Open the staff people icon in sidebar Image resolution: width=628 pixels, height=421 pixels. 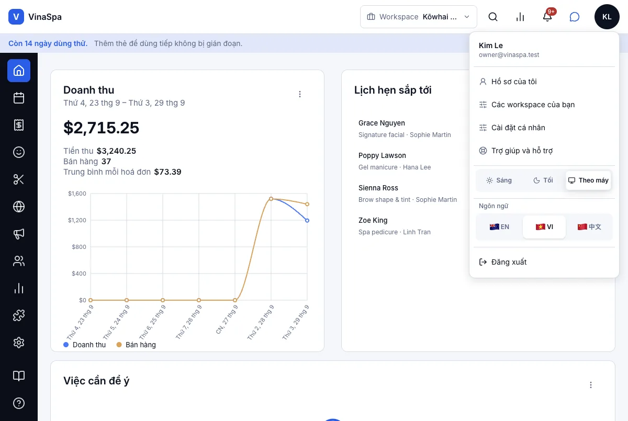[19, 261]
